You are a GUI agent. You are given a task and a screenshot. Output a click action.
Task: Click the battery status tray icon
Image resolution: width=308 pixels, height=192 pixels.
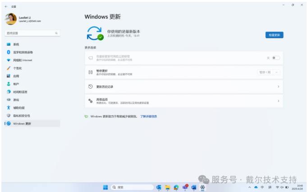coord(287,188)
